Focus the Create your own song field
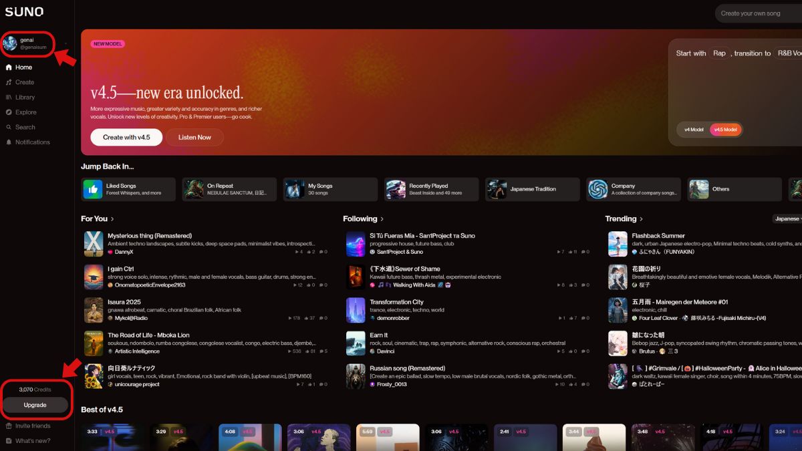This screenshot has width=802, height=451. (759, 13)
